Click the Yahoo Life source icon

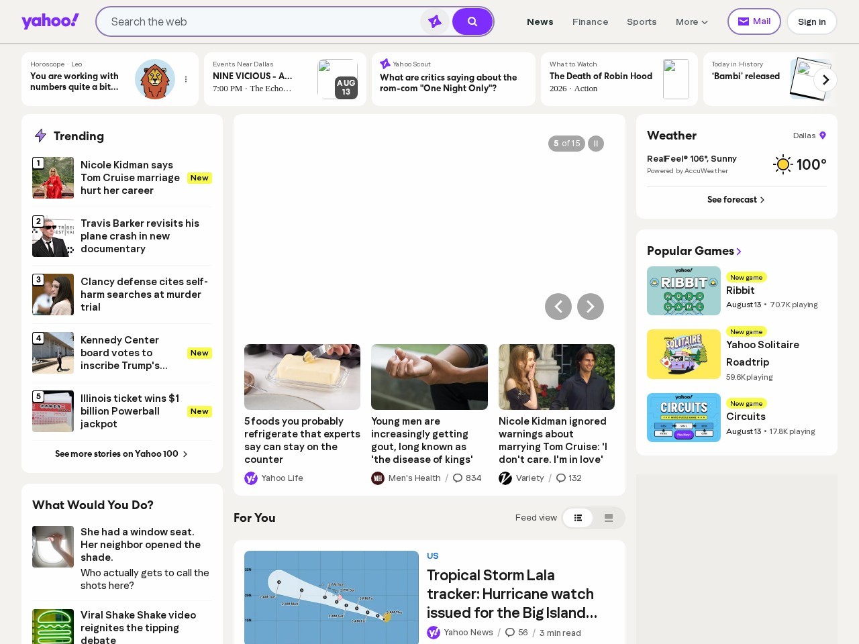click(x=251, y=478)
